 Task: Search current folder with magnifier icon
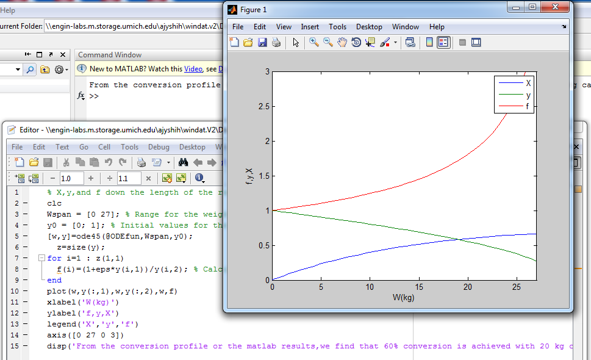tap(30, 70)
